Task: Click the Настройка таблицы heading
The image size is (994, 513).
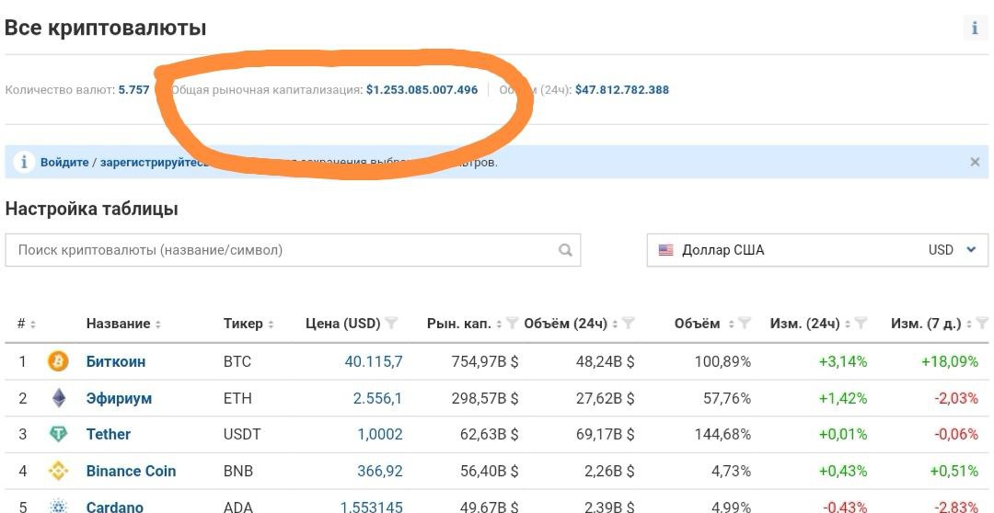Action: pos(91,209)
